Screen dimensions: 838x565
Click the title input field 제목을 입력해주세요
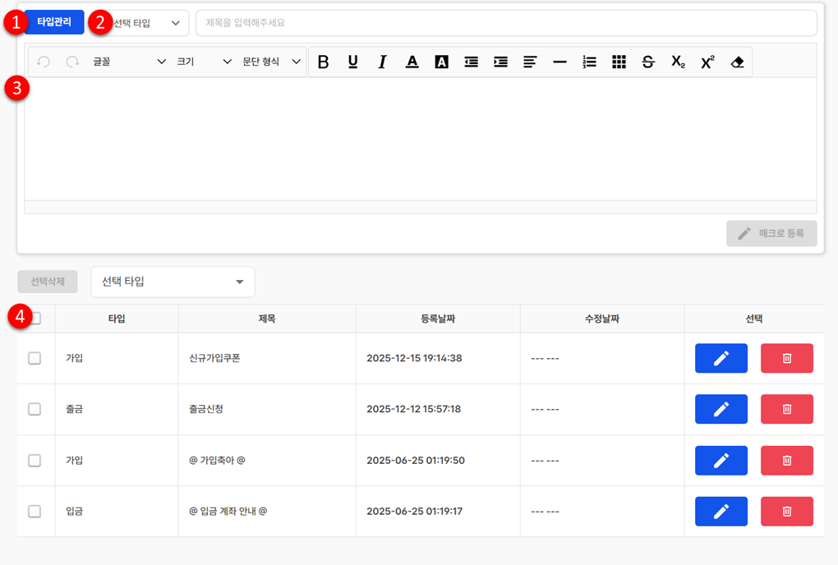click(x=505, y=23)
